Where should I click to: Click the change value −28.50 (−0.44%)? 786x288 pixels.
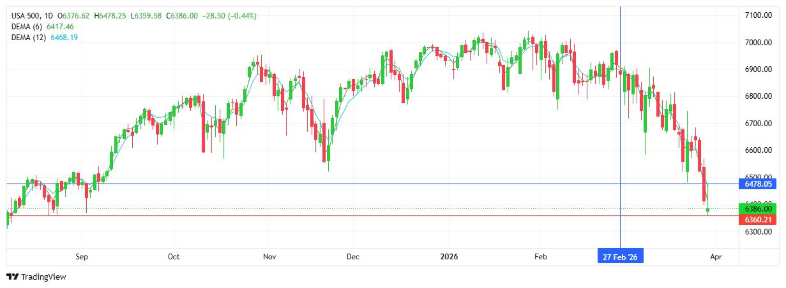(229, 15)
